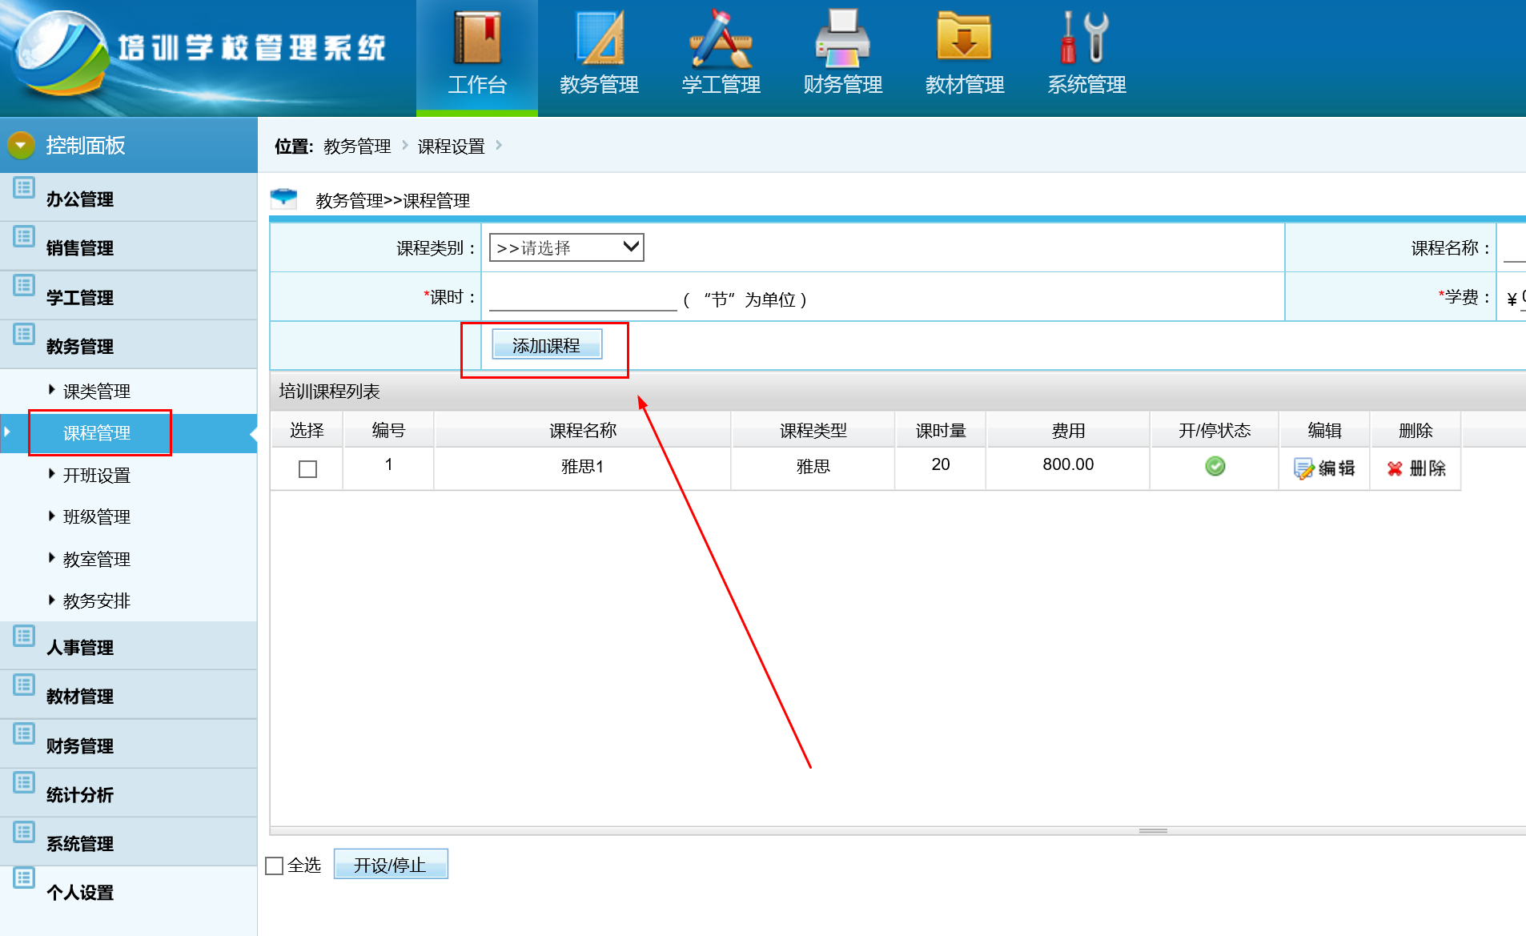Image resolution: width=1526 pixels, height=936 pixels.
Task: Open 班级管理 sidebar item
Action: point(96,517)
